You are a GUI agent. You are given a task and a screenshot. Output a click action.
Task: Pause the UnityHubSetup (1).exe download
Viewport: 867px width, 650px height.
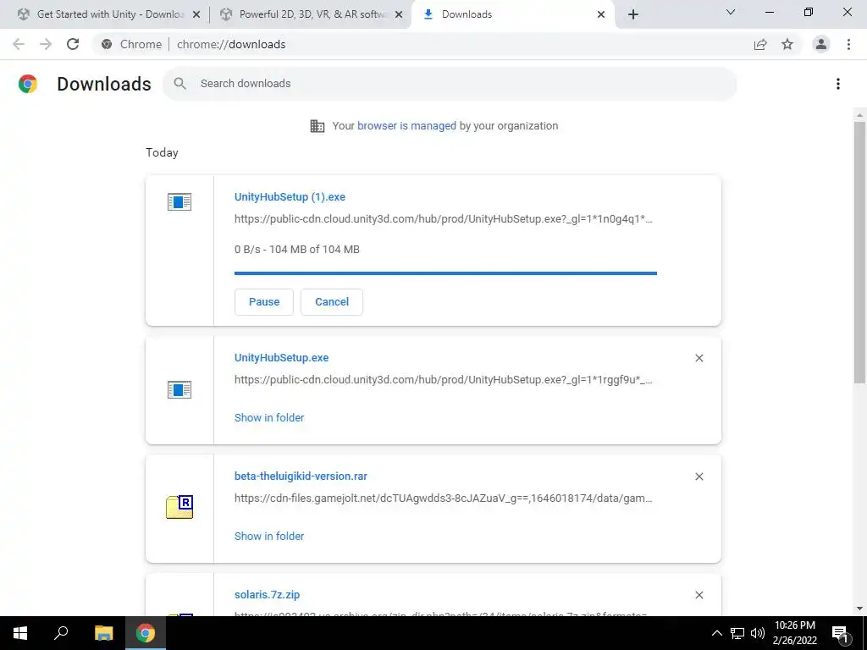pos(264,302)
